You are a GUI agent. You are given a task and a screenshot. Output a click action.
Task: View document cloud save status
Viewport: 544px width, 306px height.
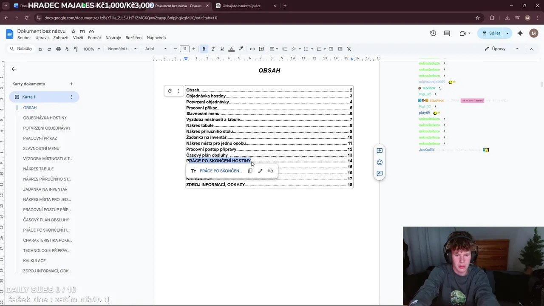click(x=91, y=31)
